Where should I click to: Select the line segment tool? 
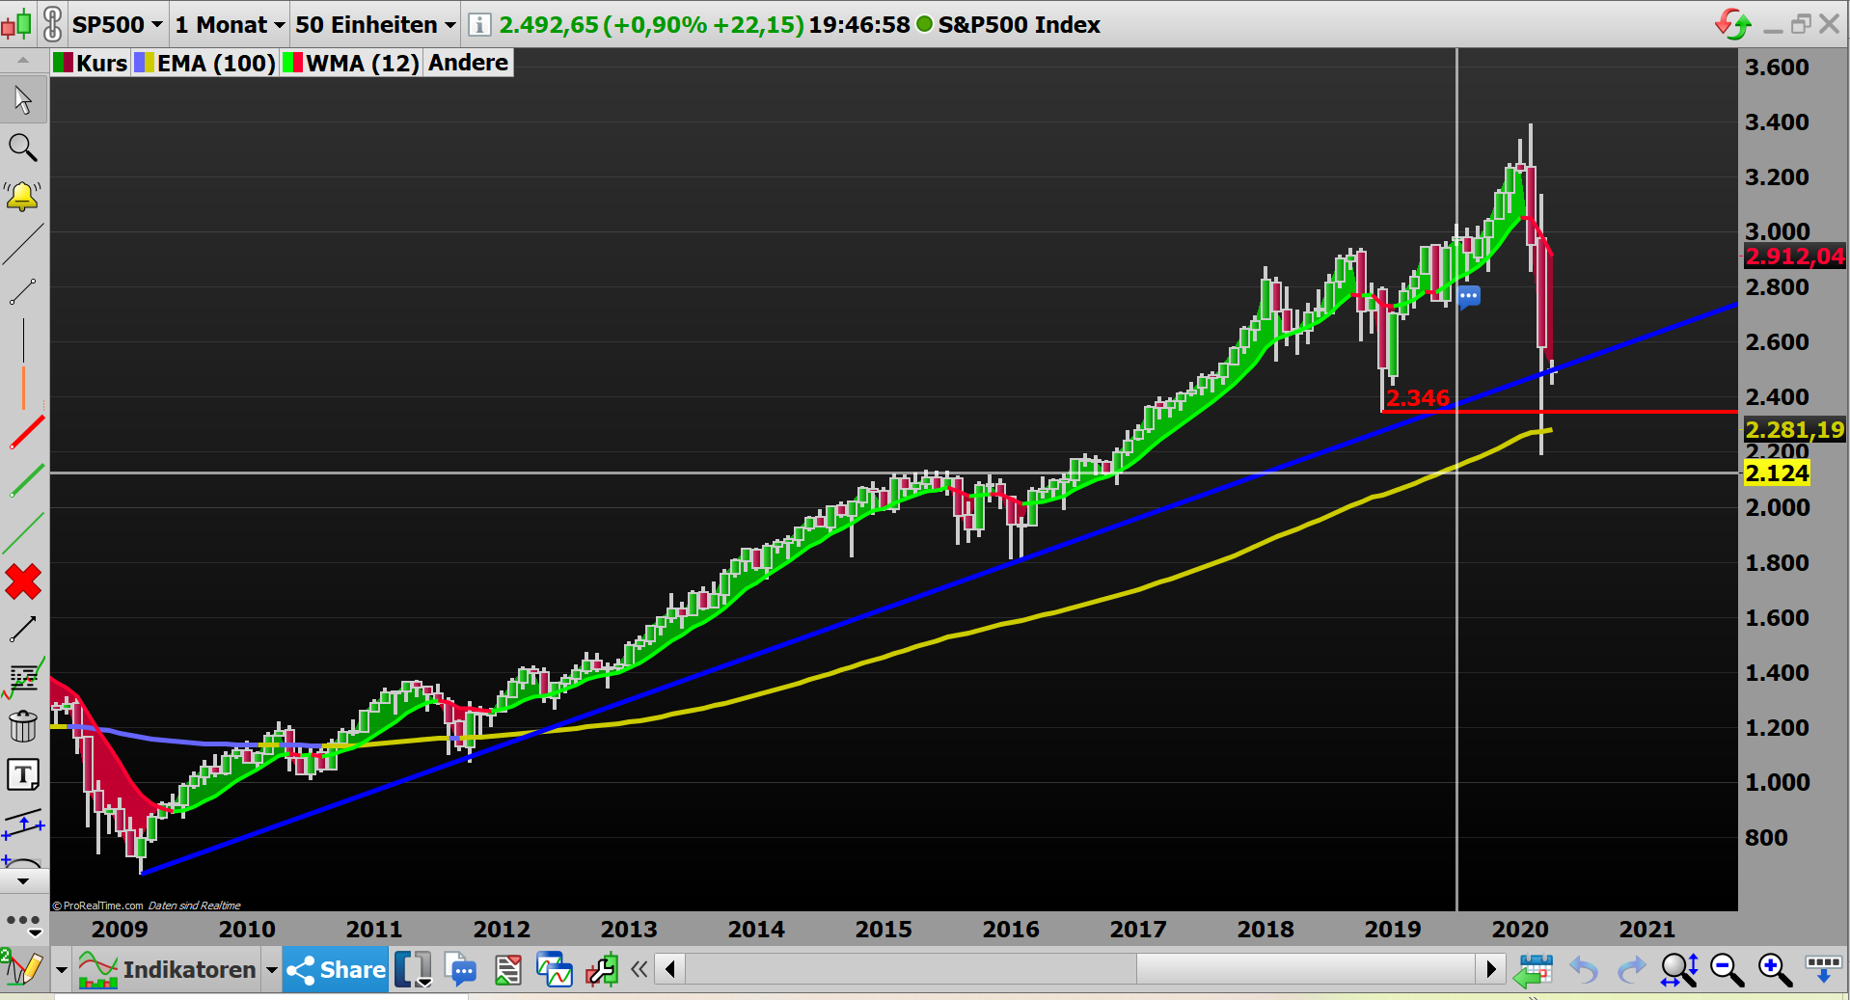tap(23, 291)
